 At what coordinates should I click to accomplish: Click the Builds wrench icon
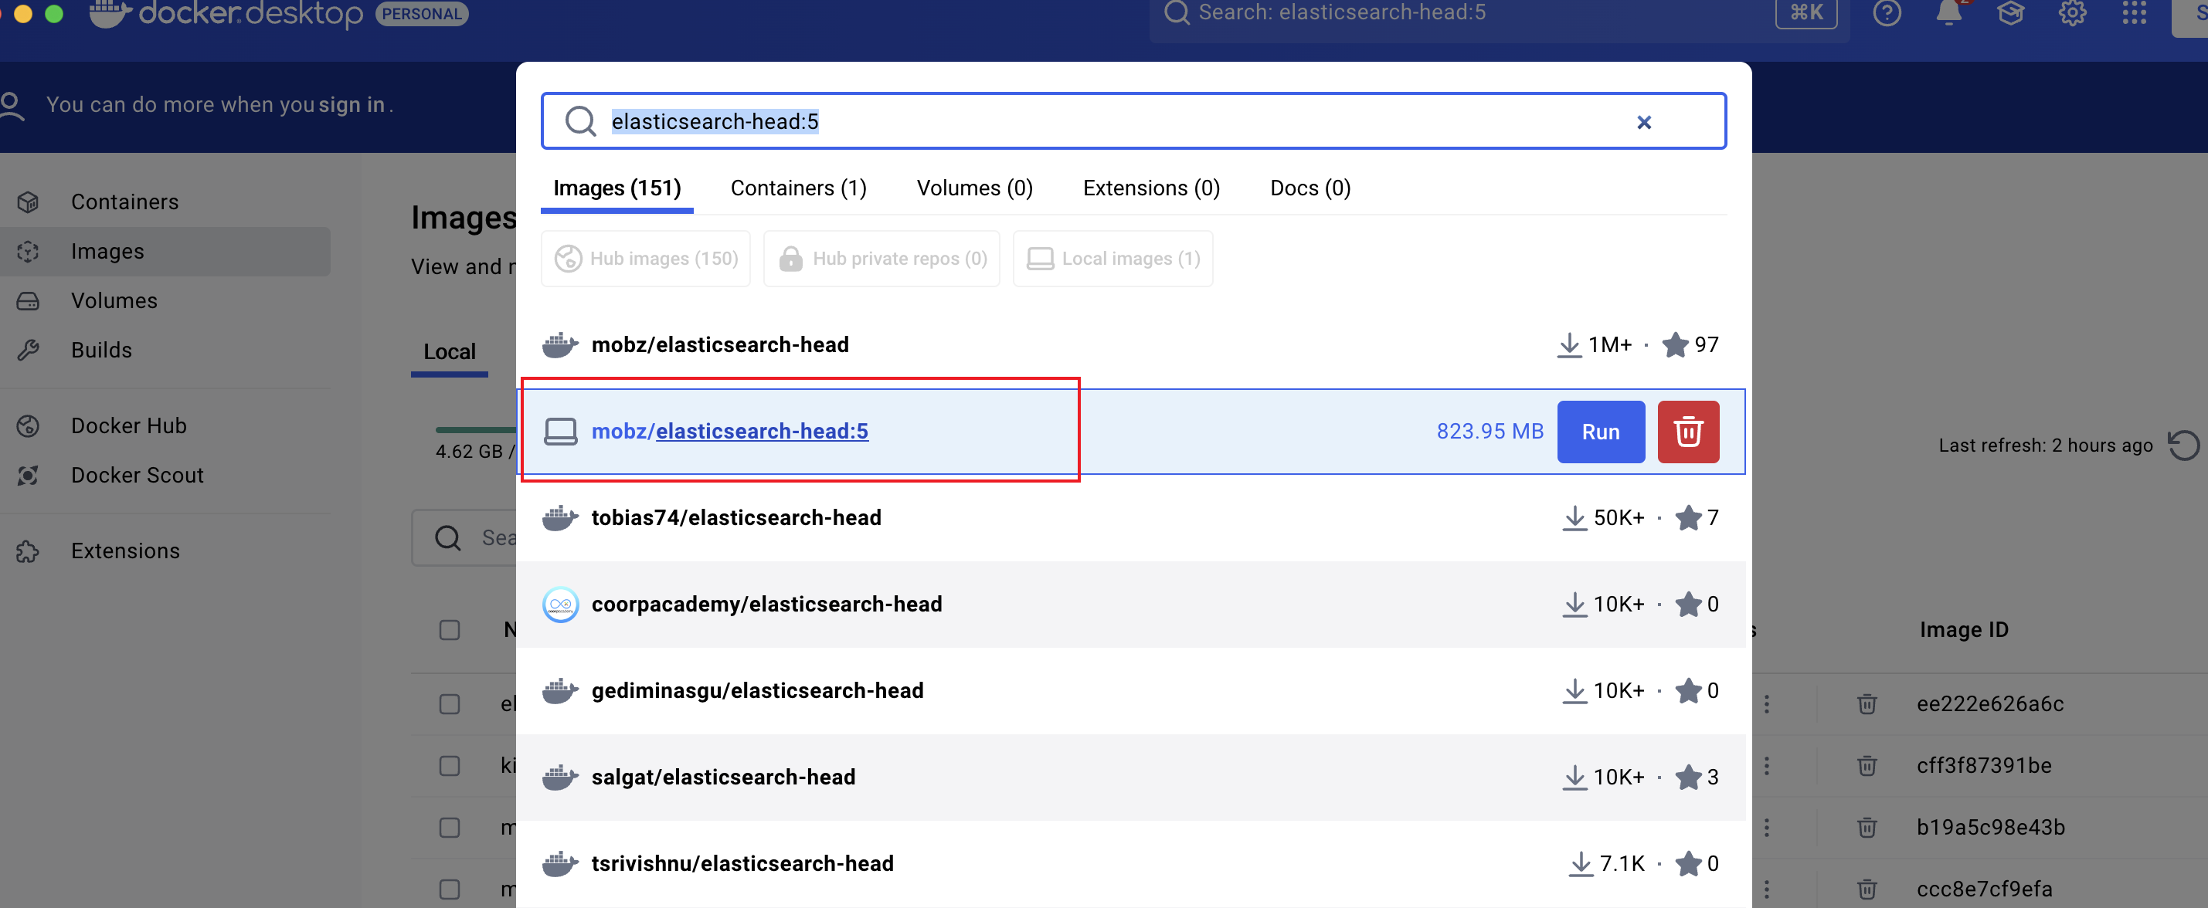pos(29,351)
